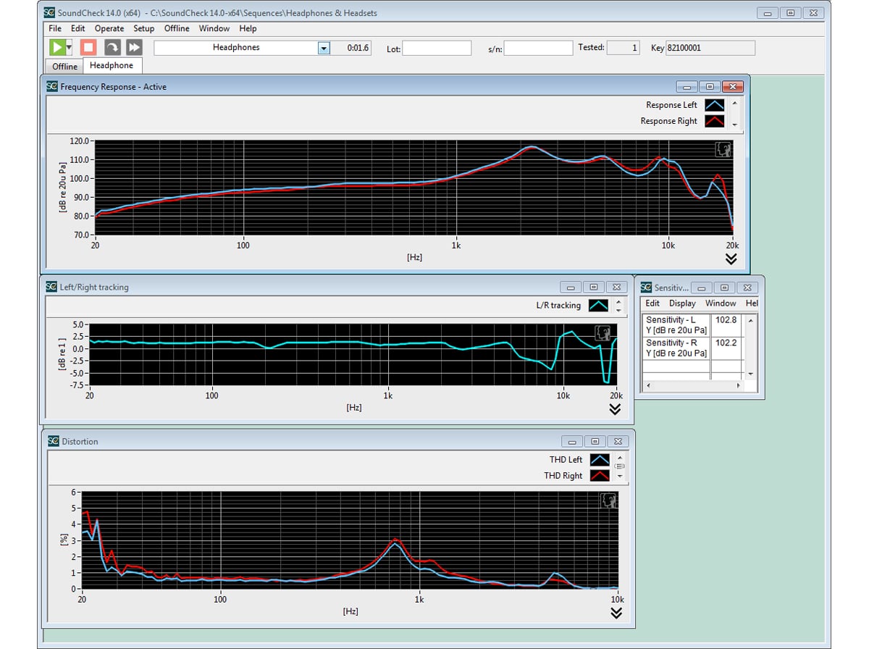Click the loop/repeat step arrow icon
The width and height of the screenshot is (869, 649).
(112, 48)
